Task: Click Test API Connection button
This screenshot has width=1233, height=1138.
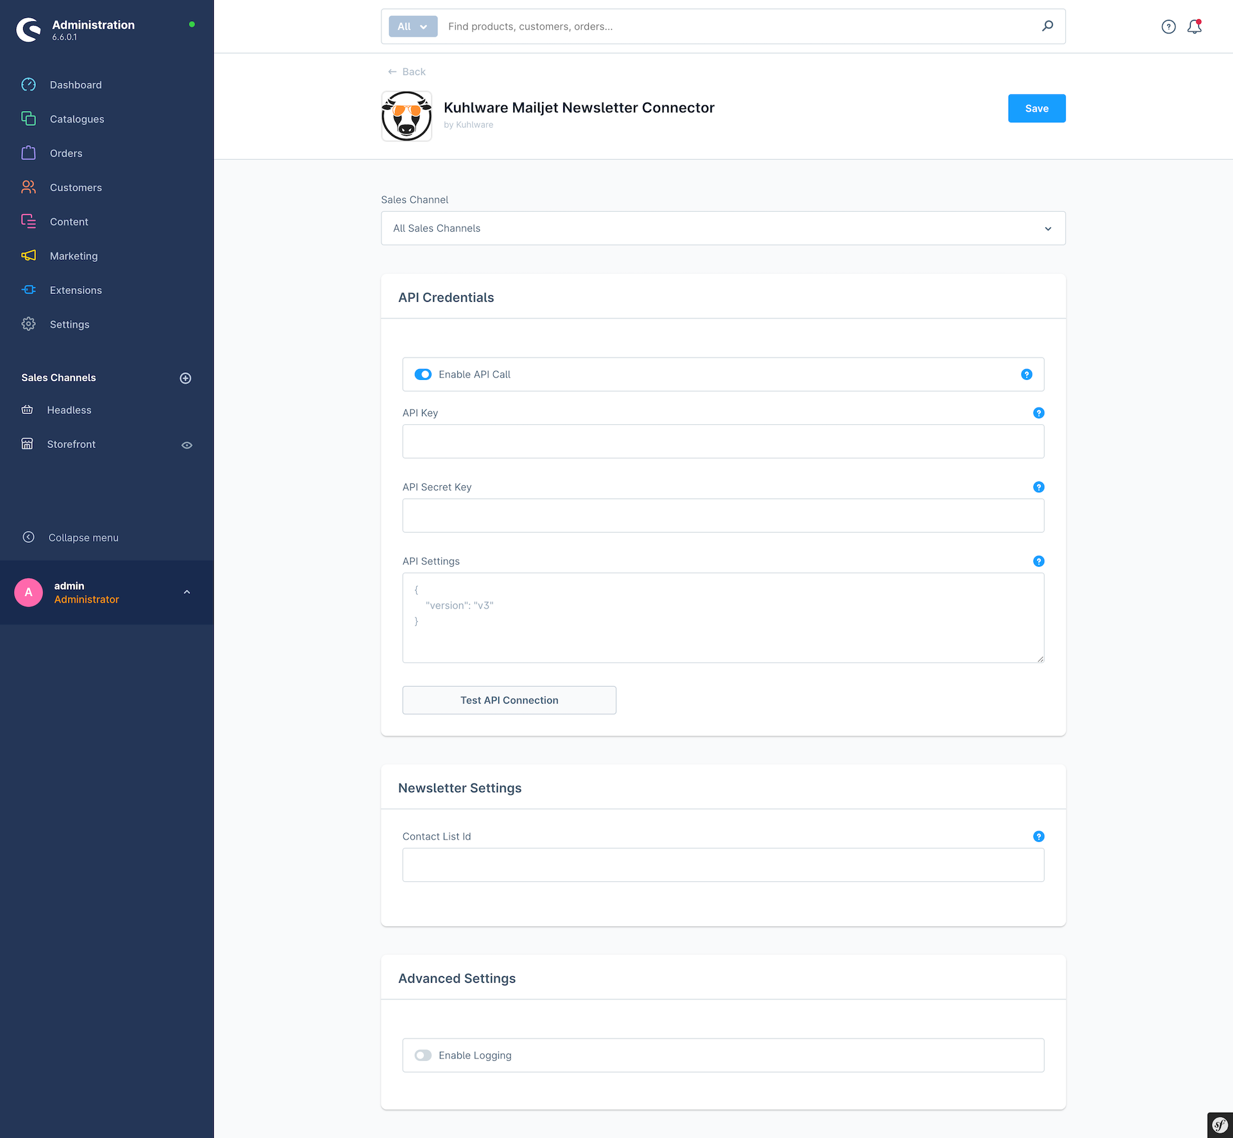Action: click(509, 700)
